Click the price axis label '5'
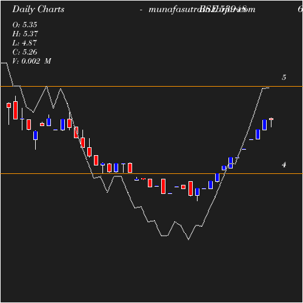Viewport: 303px width, 303px height. [x=284, y=78]
